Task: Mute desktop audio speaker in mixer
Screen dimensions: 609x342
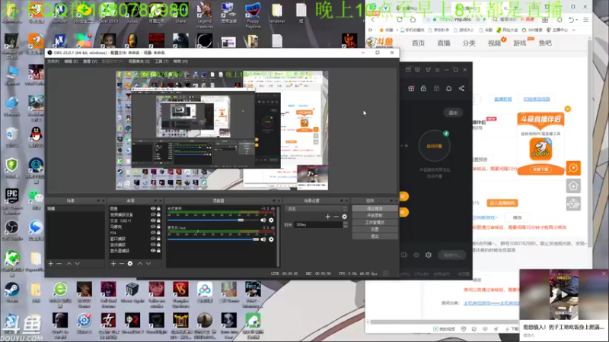Action: [263, 220]
